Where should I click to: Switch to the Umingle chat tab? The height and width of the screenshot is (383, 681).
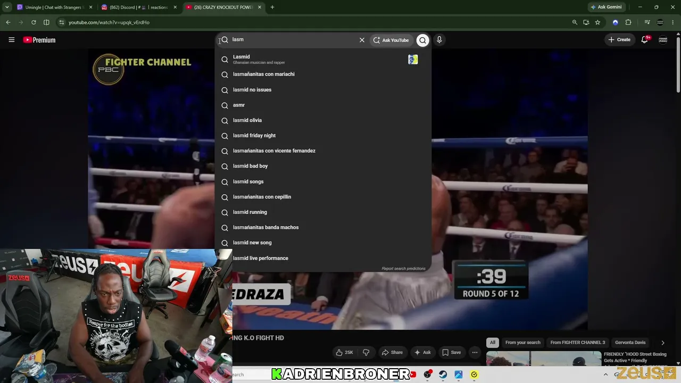click(54, 7)
